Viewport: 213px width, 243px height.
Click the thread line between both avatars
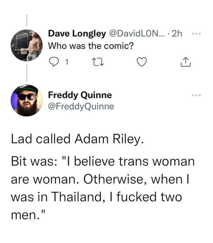[x=26, y=73]
